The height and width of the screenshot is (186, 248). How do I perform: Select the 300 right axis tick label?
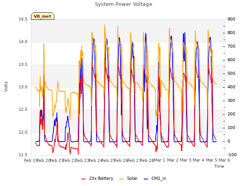[231, 101]
